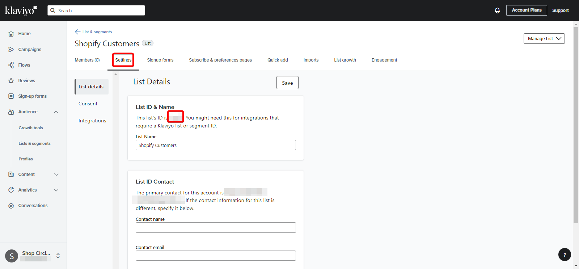
Task: Click the Klaviyo logo
Action: [21, 10]
